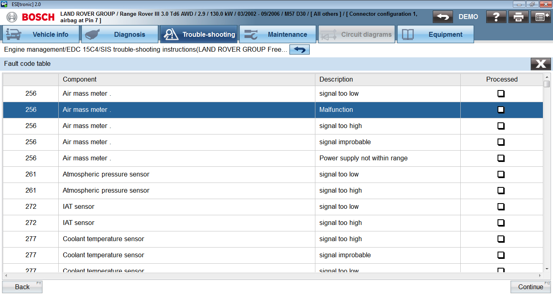Click the printer icon in header

tap(519, 17)
